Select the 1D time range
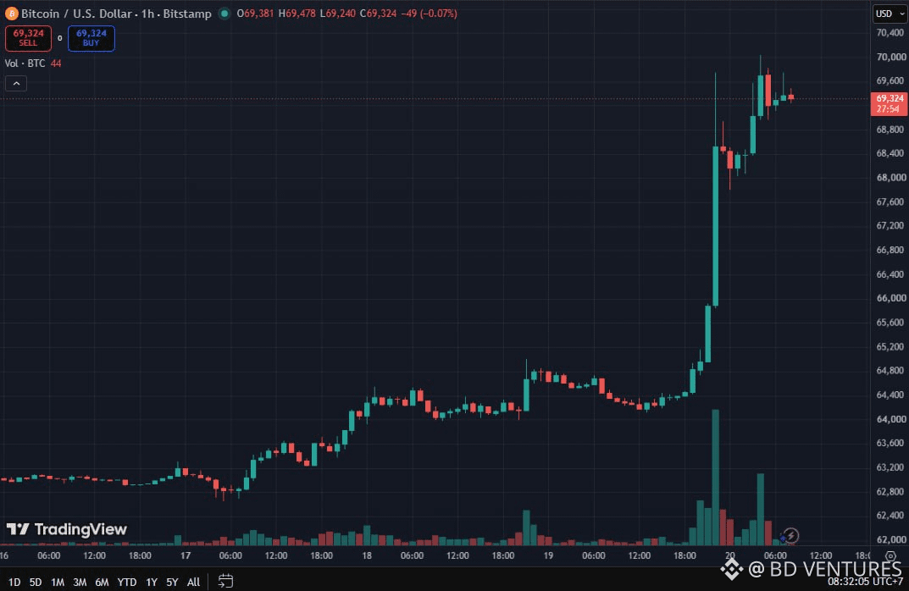The image size is (909, 591). pyautogui.click(x=14, y=582)
